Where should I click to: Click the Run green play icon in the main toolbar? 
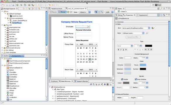click(x=17, y=5)
